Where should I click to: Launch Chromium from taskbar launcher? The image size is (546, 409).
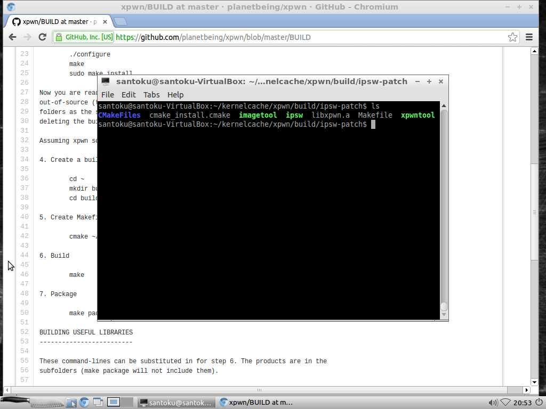84,403
